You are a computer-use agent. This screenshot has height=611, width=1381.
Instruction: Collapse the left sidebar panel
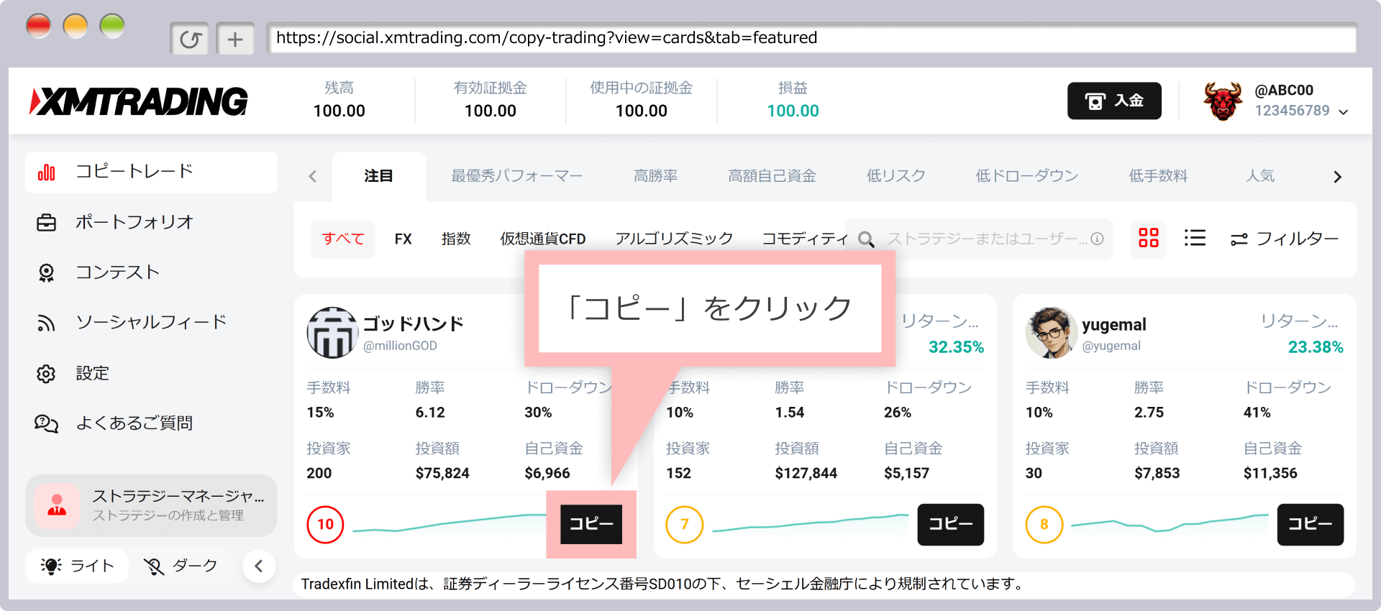[x=259, y=566]
